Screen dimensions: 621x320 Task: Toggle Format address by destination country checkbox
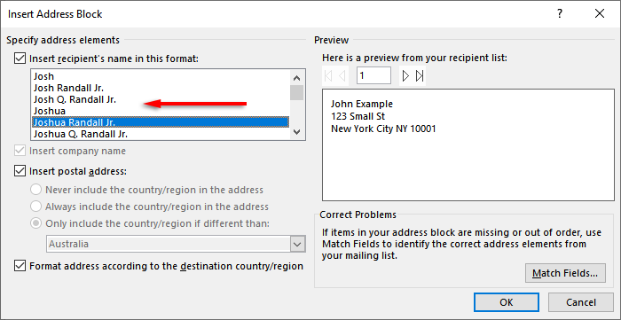click(x=19, y=266)
